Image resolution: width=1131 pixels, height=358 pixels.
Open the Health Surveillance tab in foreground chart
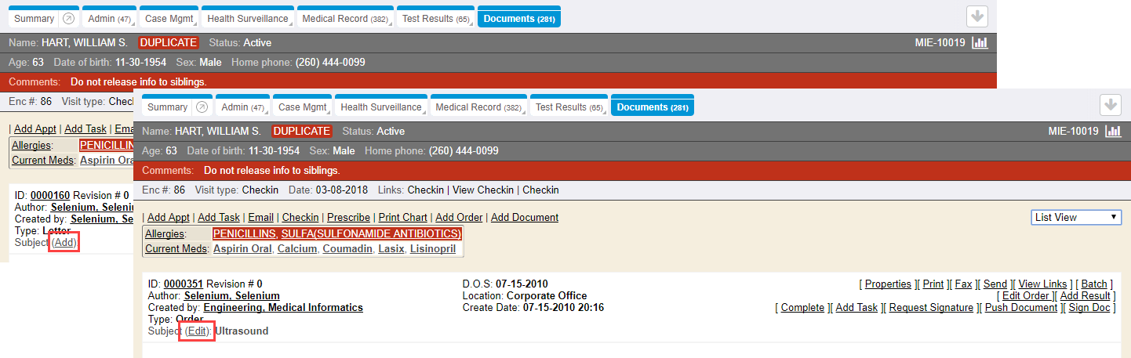click(x=380, y=107)
